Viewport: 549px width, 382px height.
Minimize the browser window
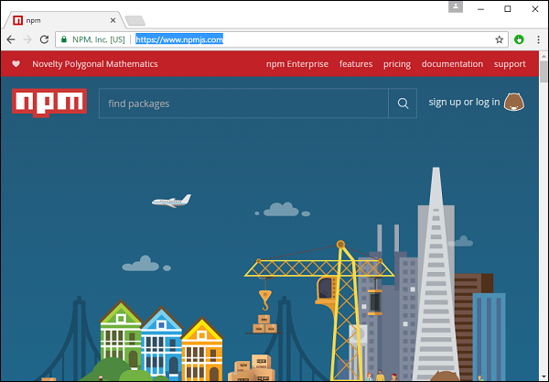480,9
